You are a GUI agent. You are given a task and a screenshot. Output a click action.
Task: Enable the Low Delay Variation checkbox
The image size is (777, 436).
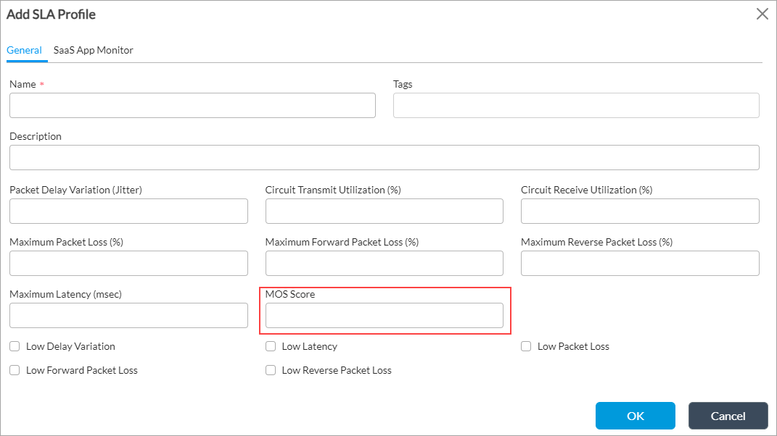(x=15, y=346)
